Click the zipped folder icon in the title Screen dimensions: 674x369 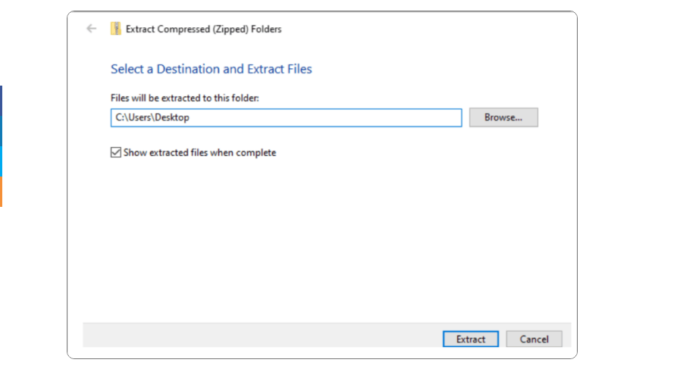(x=116, y=29)
